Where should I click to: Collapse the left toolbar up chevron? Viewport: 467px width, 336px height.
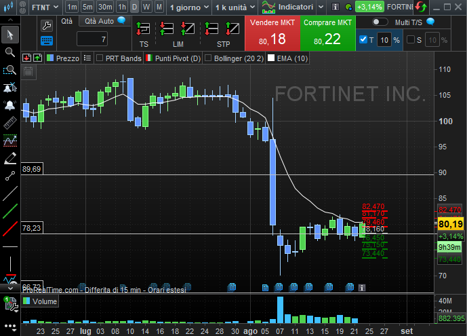[x=10, y=20]
